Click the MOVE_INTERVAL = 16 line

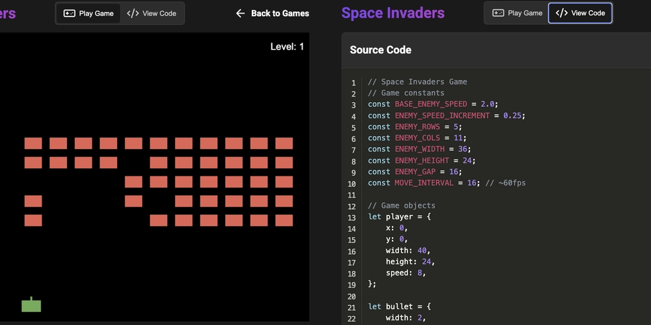pyautogui.click(x=447, y=183)
